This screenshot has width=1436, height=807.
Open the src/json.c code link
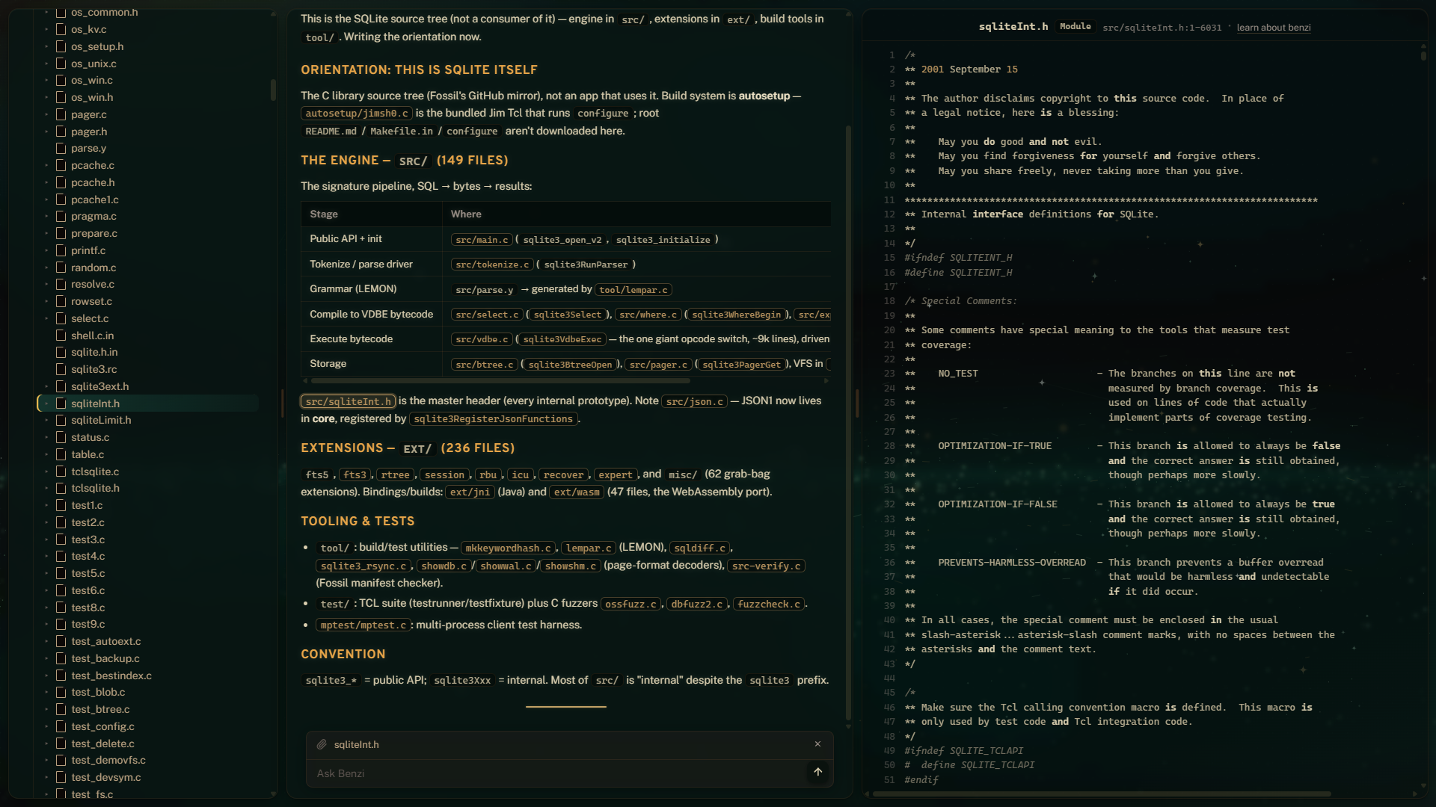(694, 402)
